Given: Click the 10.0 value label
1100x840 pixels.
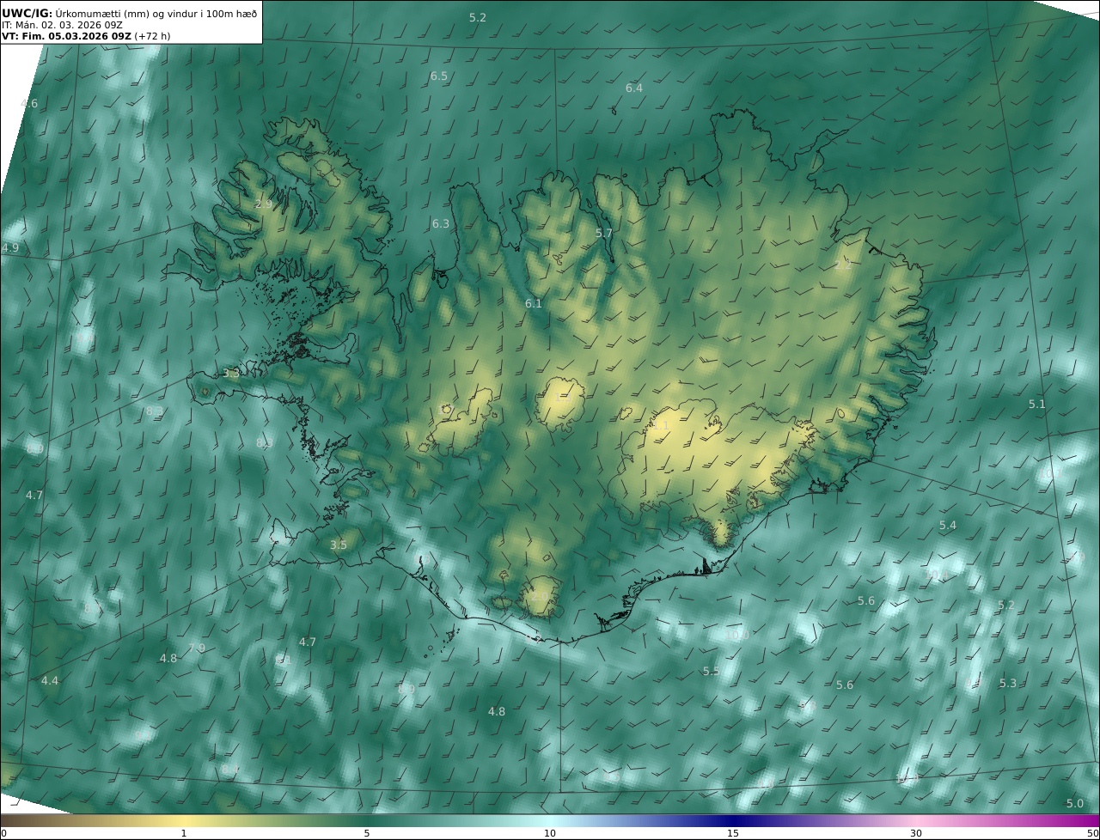Looking at the screenshot, I should pyautogui.click(x=738, y=635).
